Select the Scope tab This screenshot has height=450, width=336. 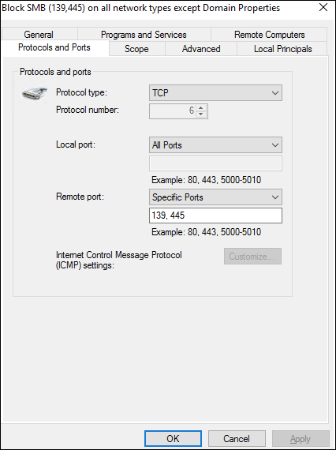136,49
